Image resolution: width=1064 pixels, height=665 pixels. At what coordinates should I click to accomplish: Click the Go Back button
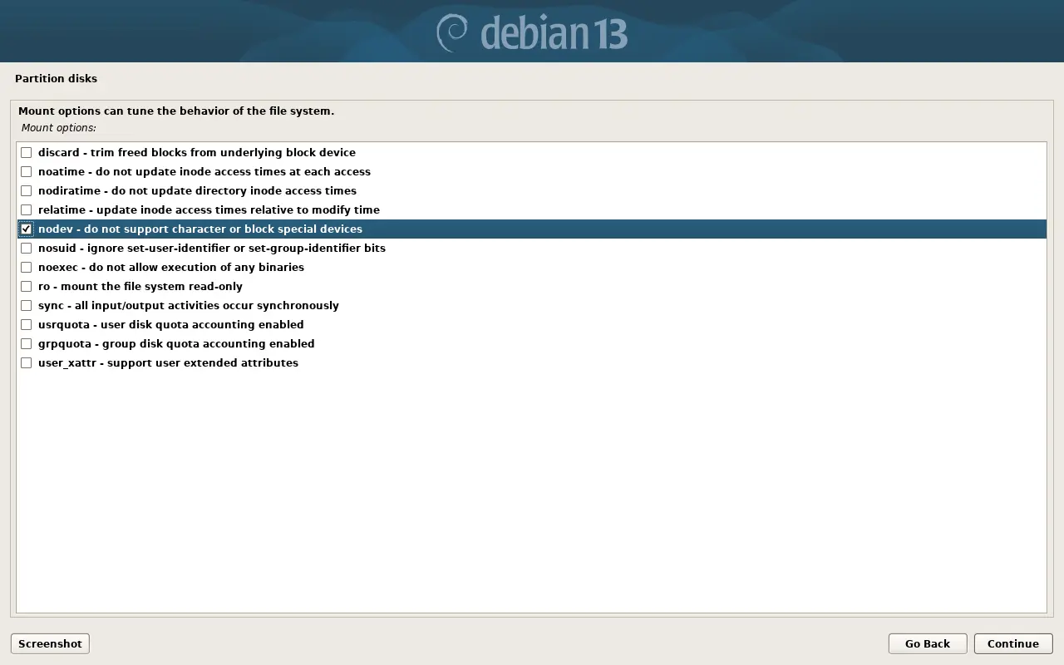928,643
